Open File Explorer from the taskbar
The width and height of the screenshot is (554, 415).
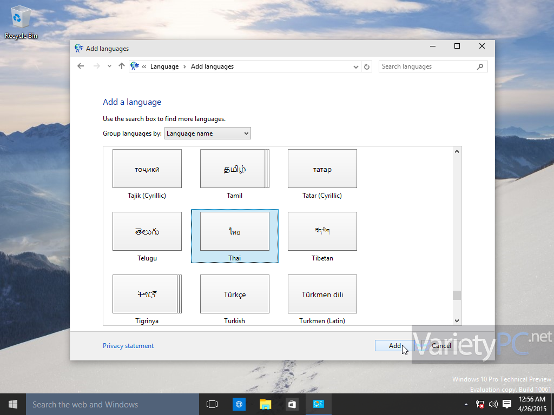[265, 404]
